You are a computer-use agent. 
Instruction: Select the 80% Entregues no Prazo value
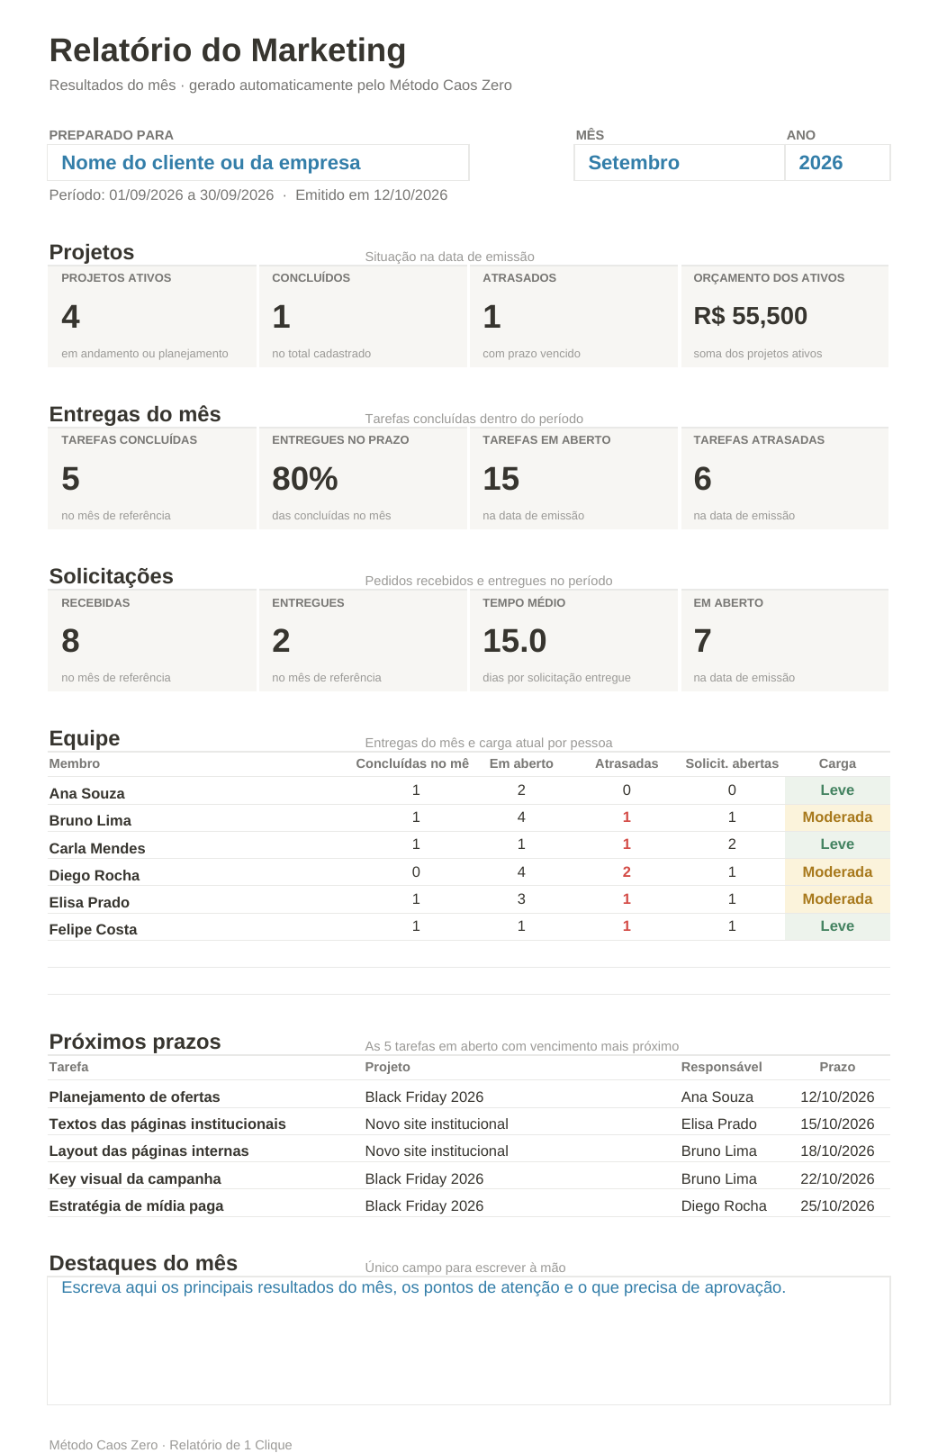coord(305,479)
